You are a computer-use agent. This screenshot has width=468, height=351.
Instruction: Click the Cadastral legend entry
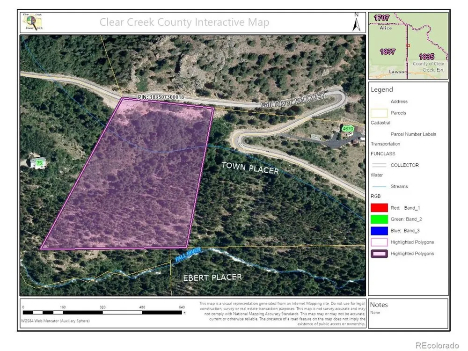tap(380, 123)
